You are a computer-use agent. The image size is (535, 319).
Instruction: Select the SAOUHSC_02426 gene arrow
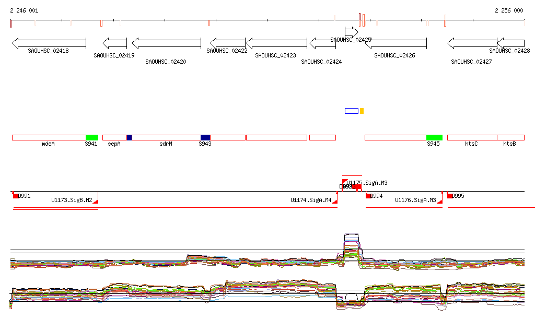coord(396,43)
